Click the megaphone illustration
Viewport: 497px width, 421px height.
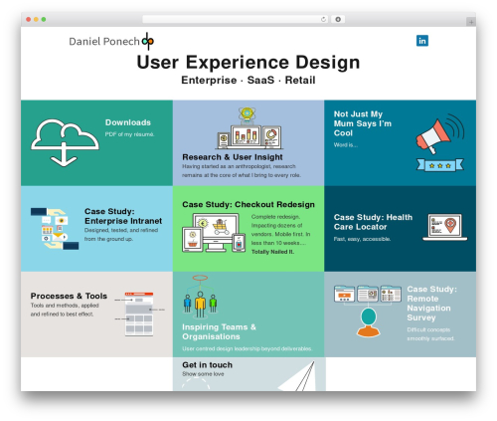439,133
